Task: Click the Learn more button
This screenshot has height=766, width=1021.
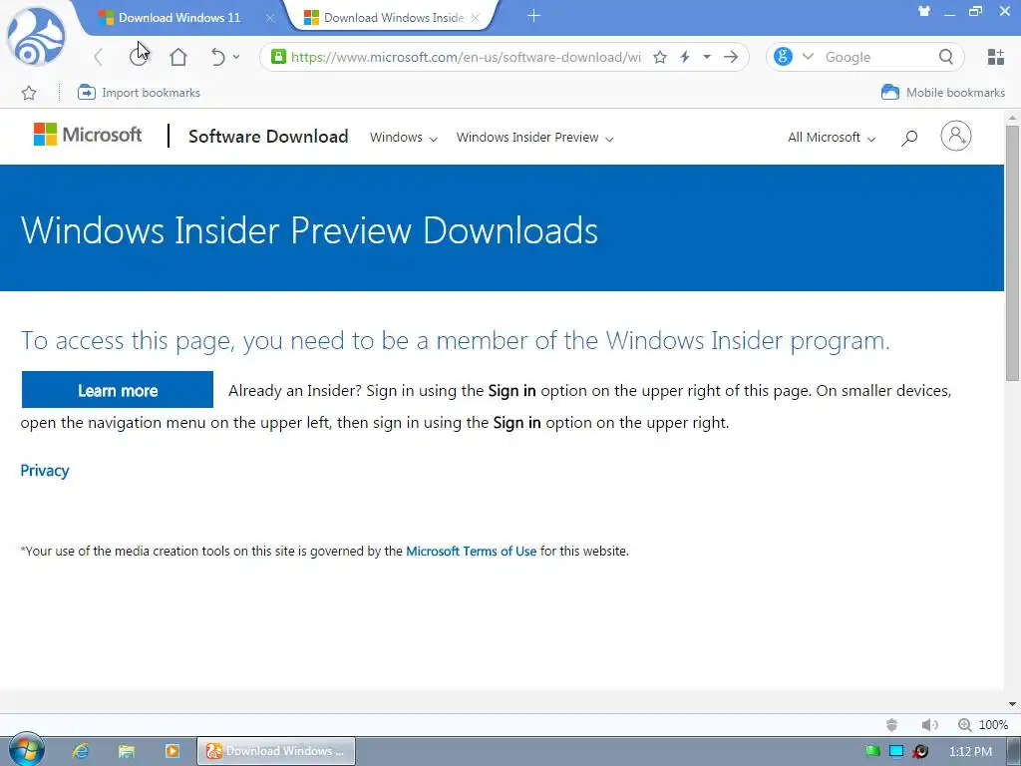Action: click(x=118, y=390)
